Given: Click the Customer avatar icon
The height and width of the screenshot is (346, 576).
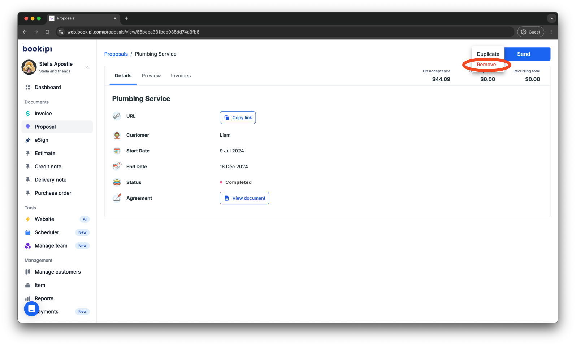Looking at the screenshot, I should 117,135.
